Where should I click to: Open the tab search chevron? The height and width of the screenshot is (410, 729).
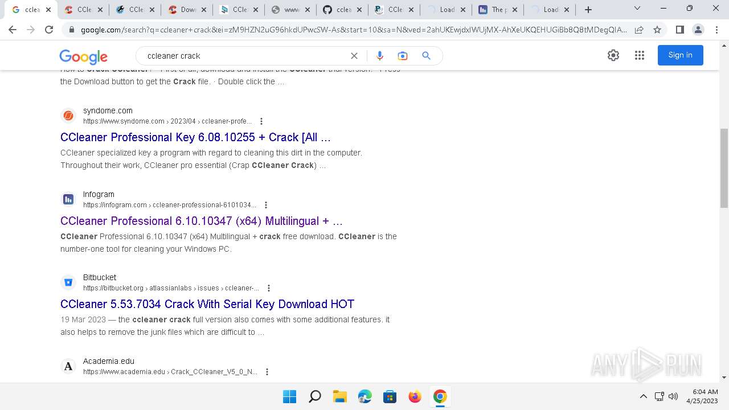pyautogui.click(x=637, y=9)
